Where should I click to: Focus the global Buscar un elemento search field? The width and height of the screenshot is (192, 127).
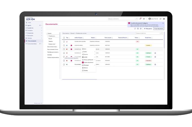coord(123,19)
